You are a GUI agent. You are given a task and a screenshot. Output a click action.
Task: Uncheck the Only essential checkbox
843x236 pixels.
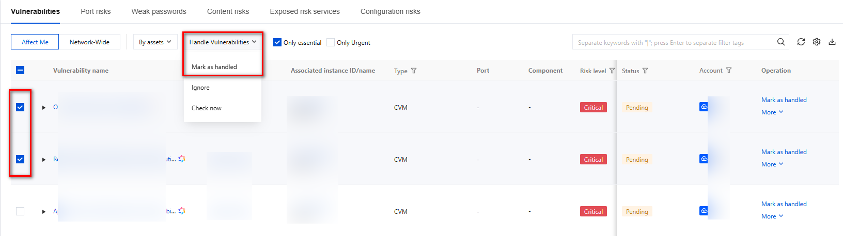pyautogui.click(x=277, y=42)
